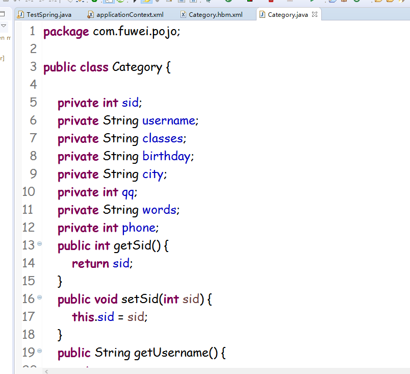This screenshot has height=374, width=410.
Task: Click the 'private String birthday;' field
Action: tap(126, 157)
